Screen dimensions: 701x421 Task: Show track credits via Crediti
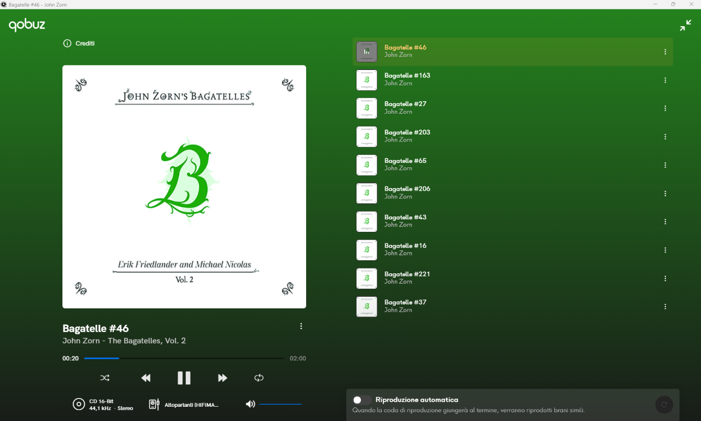tap(79, 43)
